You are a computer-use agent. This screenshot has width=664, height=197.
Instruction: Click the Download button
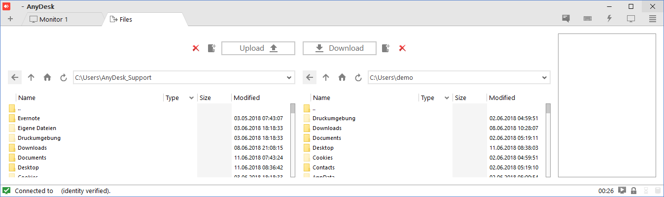pos(340,48)
